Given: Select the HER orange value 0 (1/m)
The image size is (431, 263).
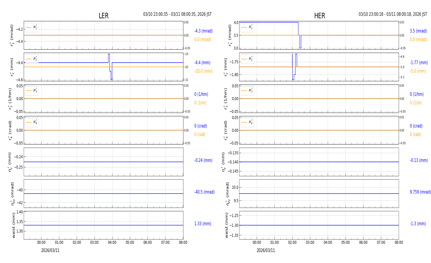Looking at the screenshot, I should click(x=416, y=103).
